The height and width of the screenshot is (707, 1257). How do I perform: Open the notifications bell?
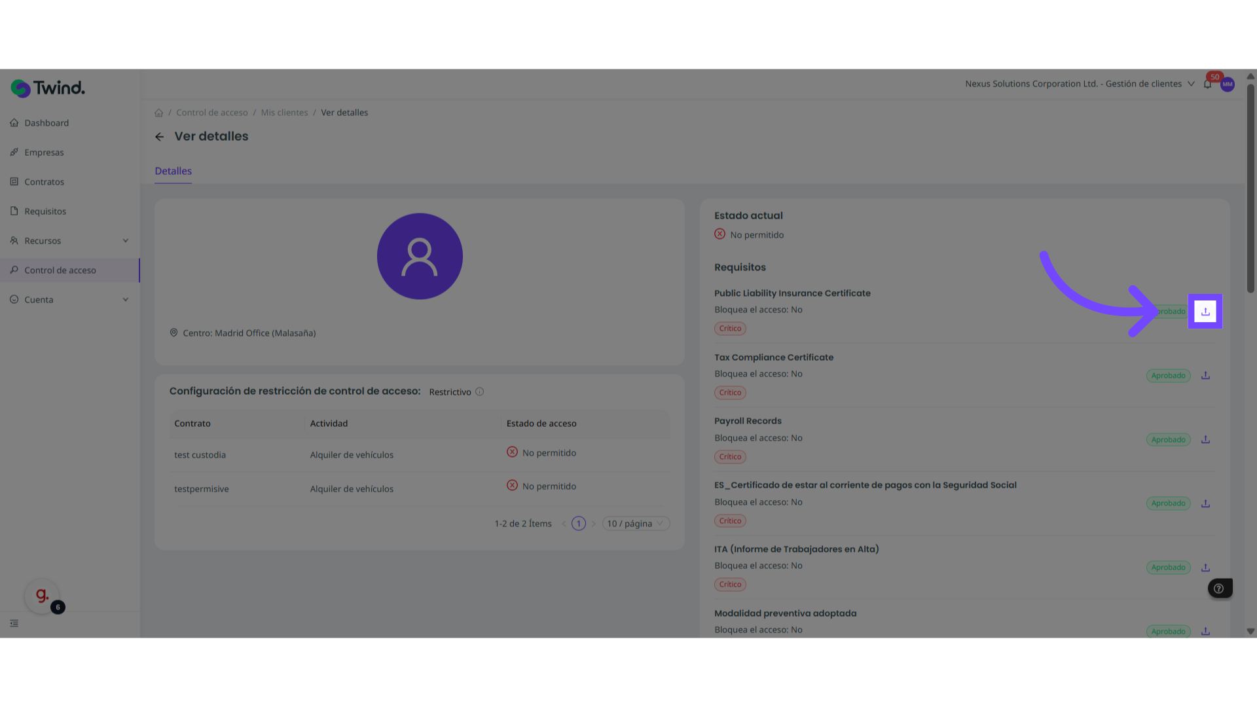(1207, 84)
